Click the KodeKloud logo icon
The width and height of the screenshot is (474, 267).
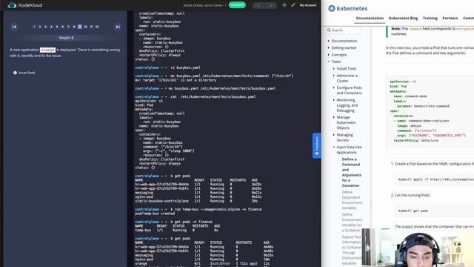coord(12,5)
